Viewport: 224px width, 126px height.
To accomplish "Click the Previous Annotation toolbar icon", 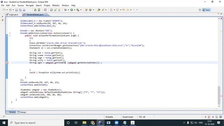I will tap(118, 10).
